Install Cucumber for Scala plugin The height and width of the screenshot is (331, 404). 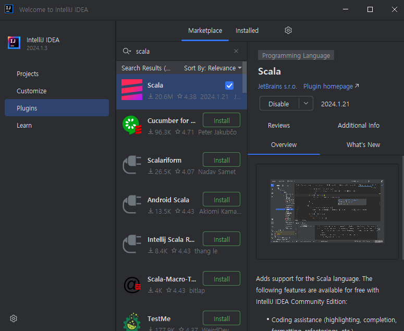click(x=222, y=120)
